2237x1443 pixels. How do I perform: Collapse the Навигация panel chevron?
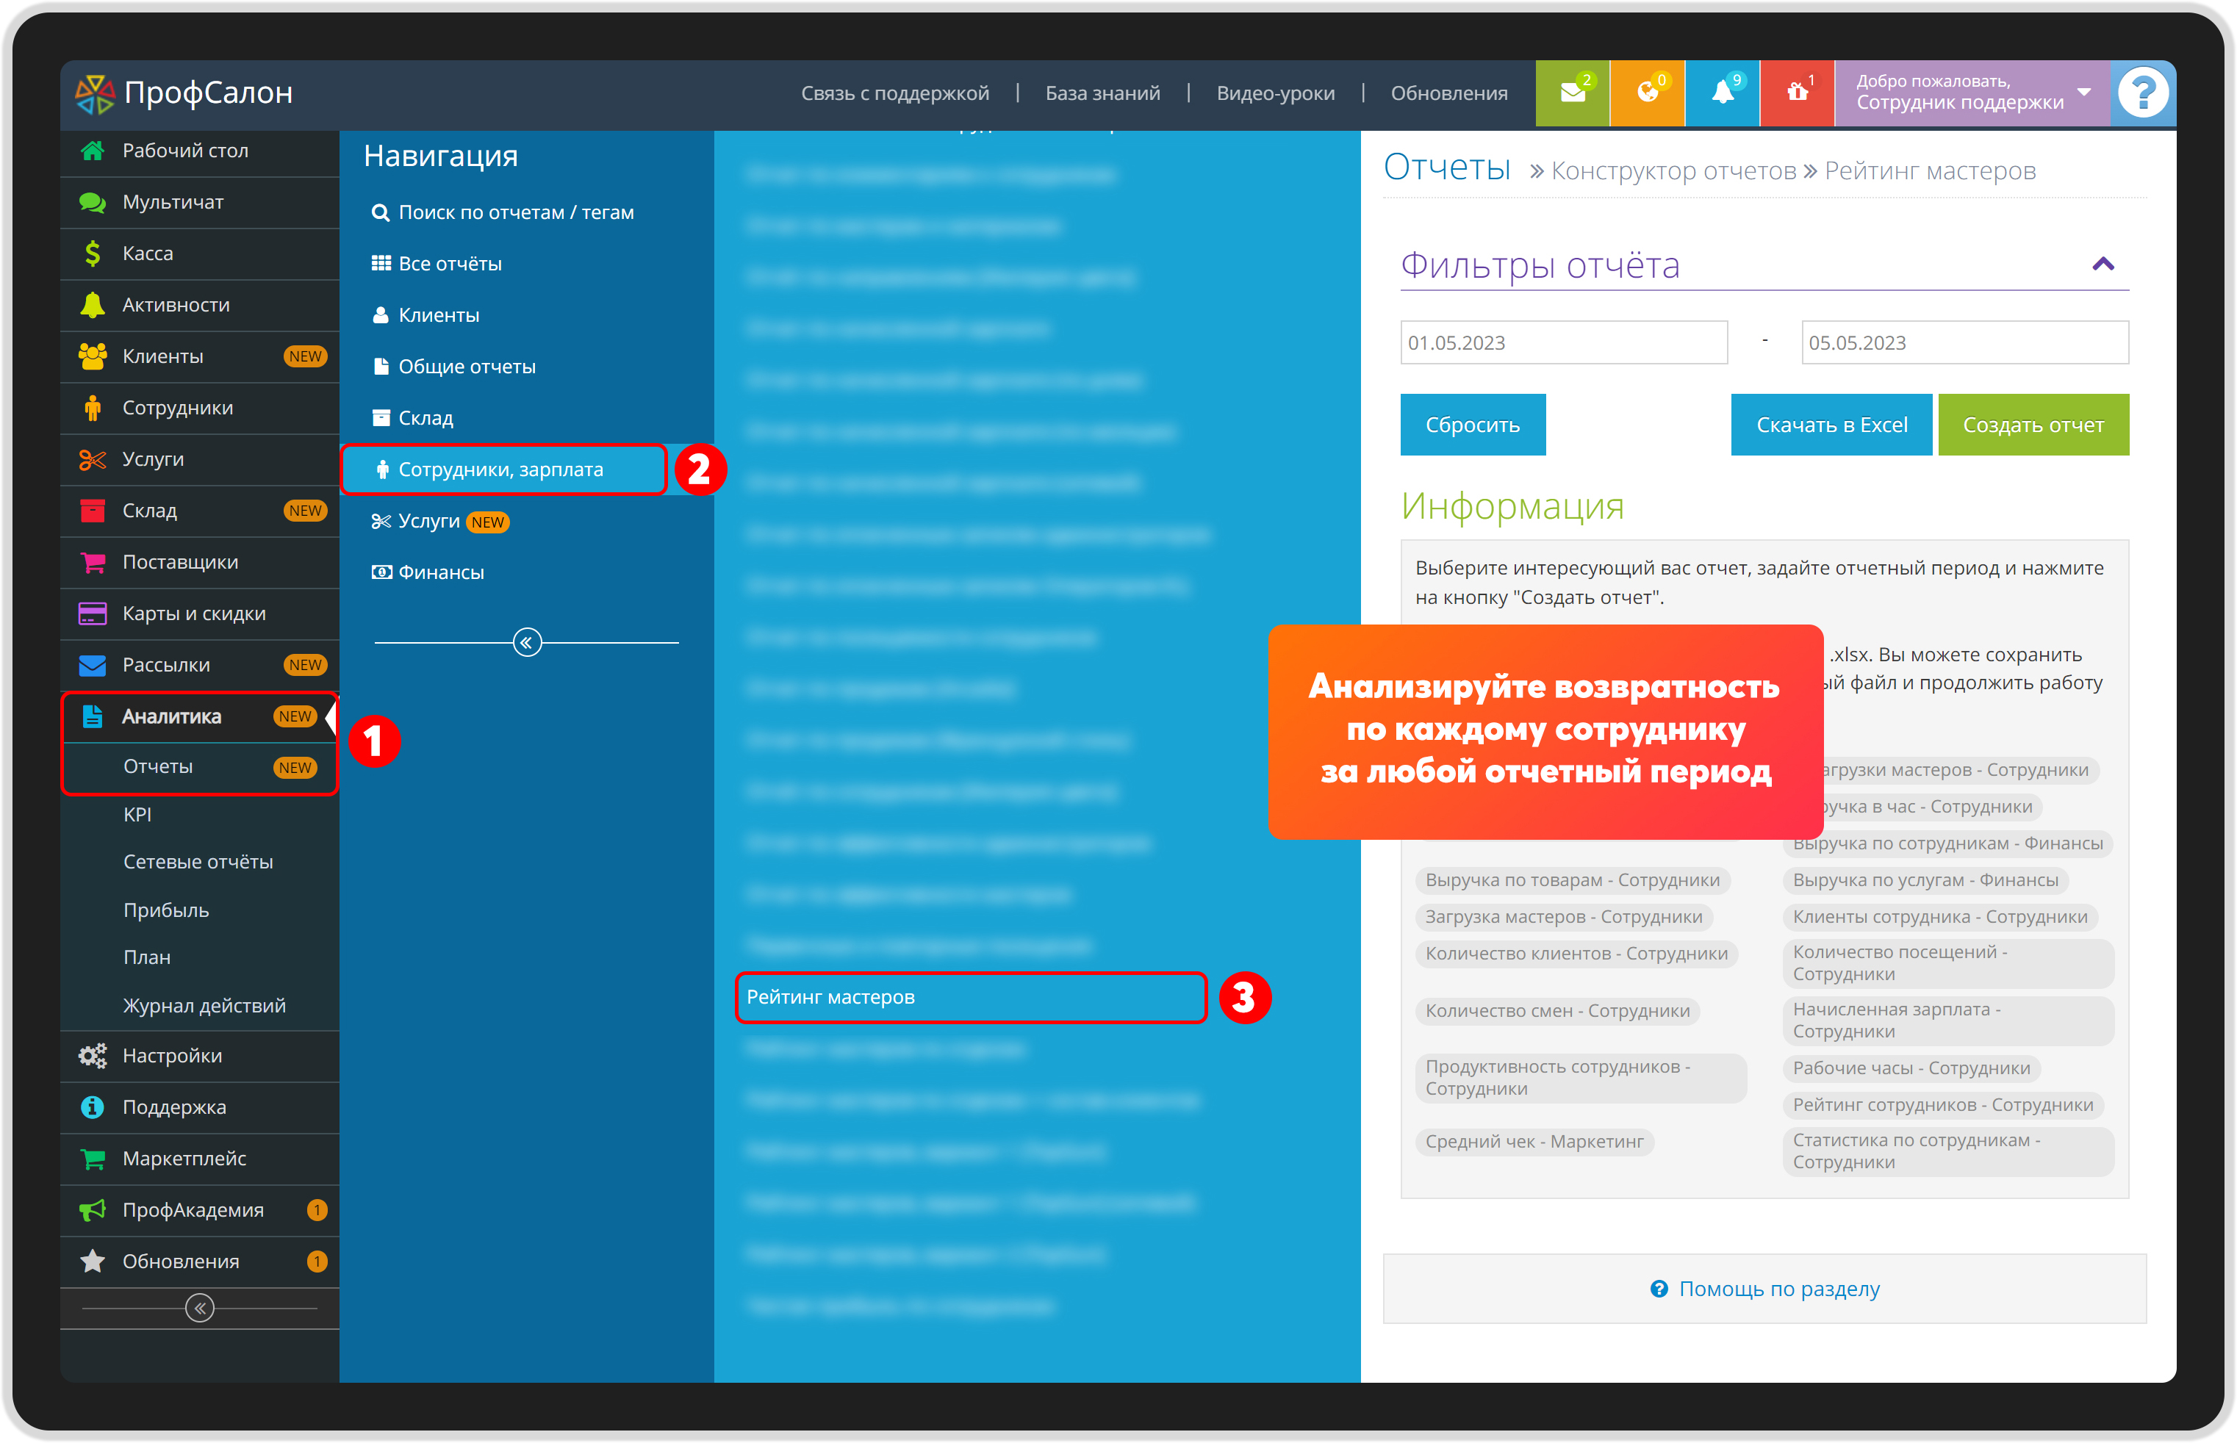(x=528, y=643)
